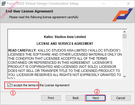Click the orange and blue Fuzor logo
The width and height of the screenshot is (135, 105).
coord(122,15)
